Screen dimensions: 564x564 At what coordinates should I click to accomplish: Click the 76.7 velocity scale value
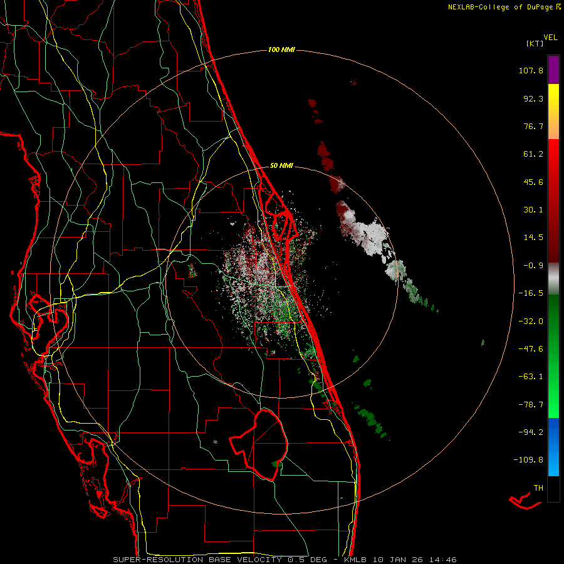point(533,126)
